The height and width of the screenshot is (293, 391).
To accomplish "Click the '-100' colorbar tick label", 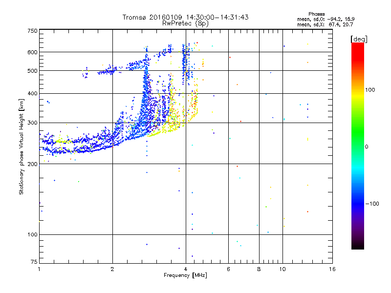I will [372, 204].
